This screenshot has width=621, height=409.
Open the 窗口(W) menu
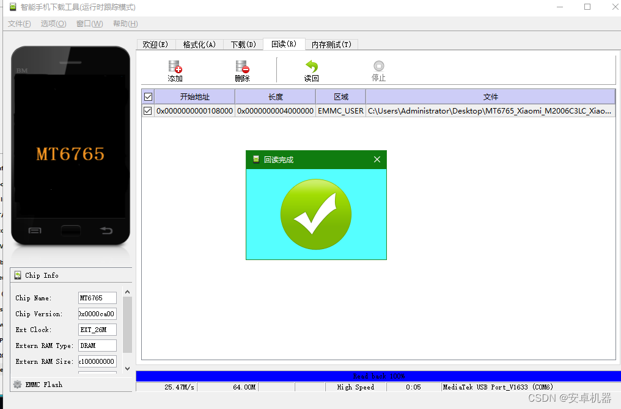click(x=89, y=24)
